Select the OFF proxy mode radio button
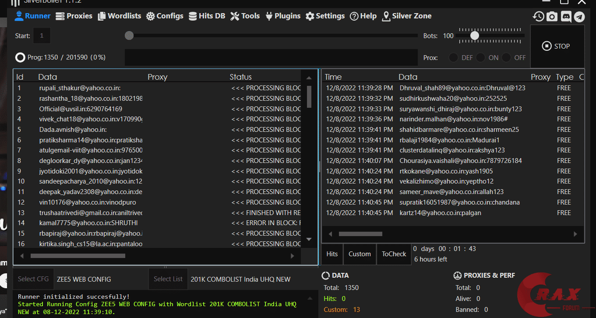 tap(507, 58)
